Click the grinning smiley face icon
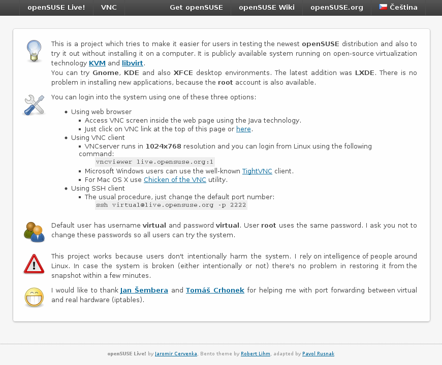 point(34,297)
